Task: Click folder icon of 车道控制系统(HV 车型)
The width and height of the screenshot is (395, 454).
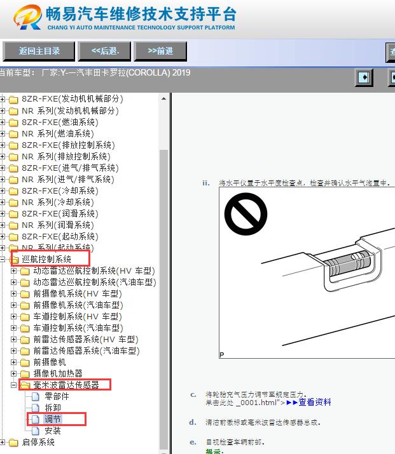Action: 25,317
